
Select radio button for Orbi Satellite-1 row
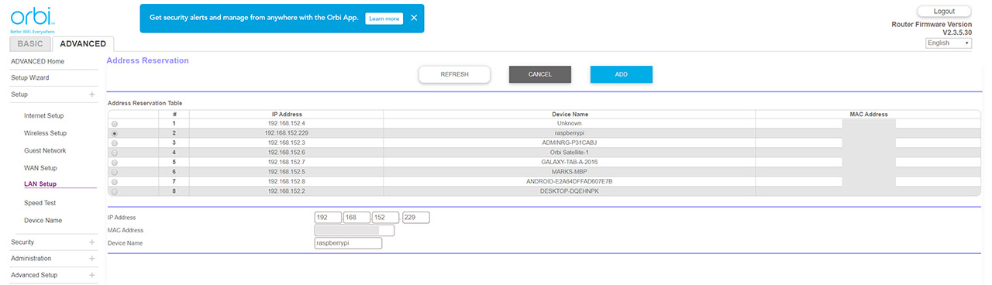(115, 153)
